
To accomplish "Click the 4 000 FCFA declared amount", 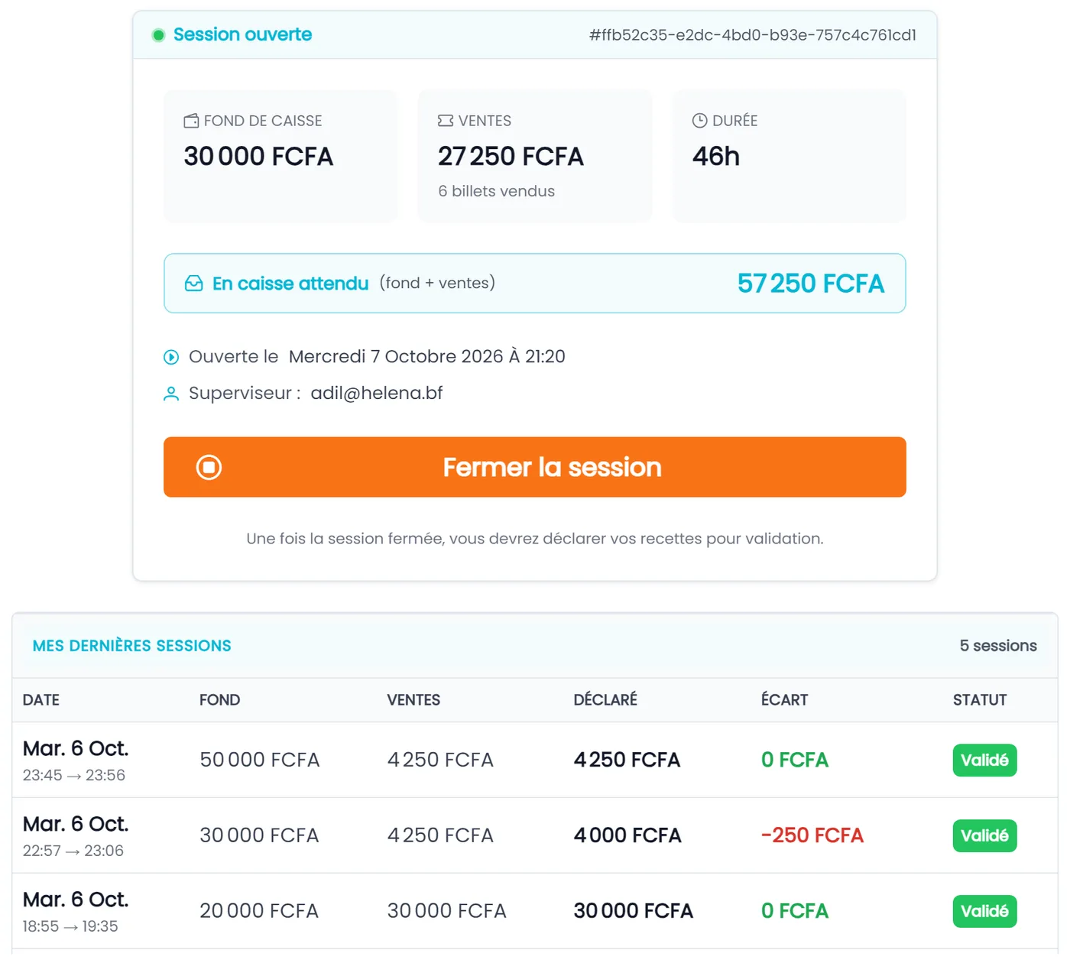I will pos(627,835).
